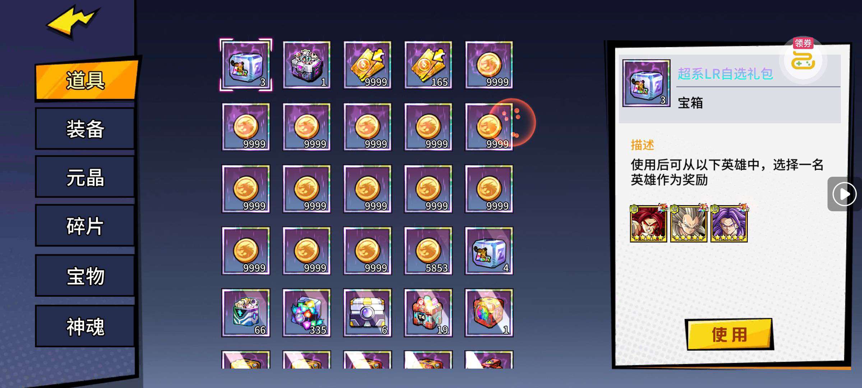Click the purple-haired hero reward portrait

click(x=729, y=223)
